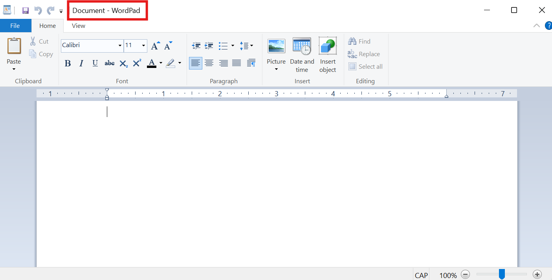Viewport: 552px width, 280px height.
Task: Minimize the WordPad window
Action: click(487, 10)
